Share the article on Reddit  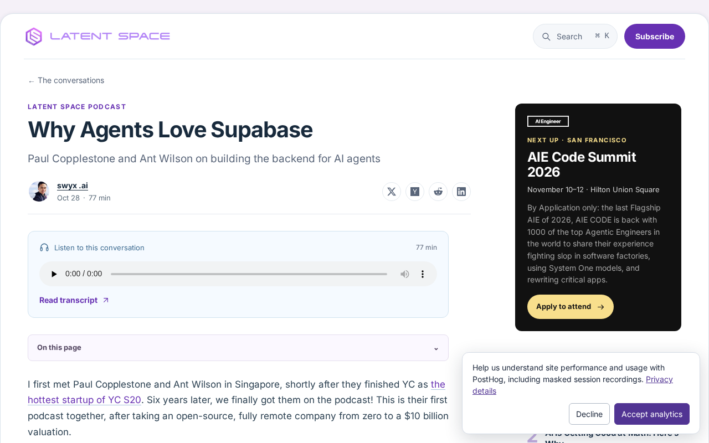pyautogui.click(x=438, y=192)
